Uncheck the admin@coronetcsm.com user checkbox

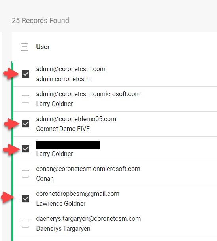click(25, 74)
